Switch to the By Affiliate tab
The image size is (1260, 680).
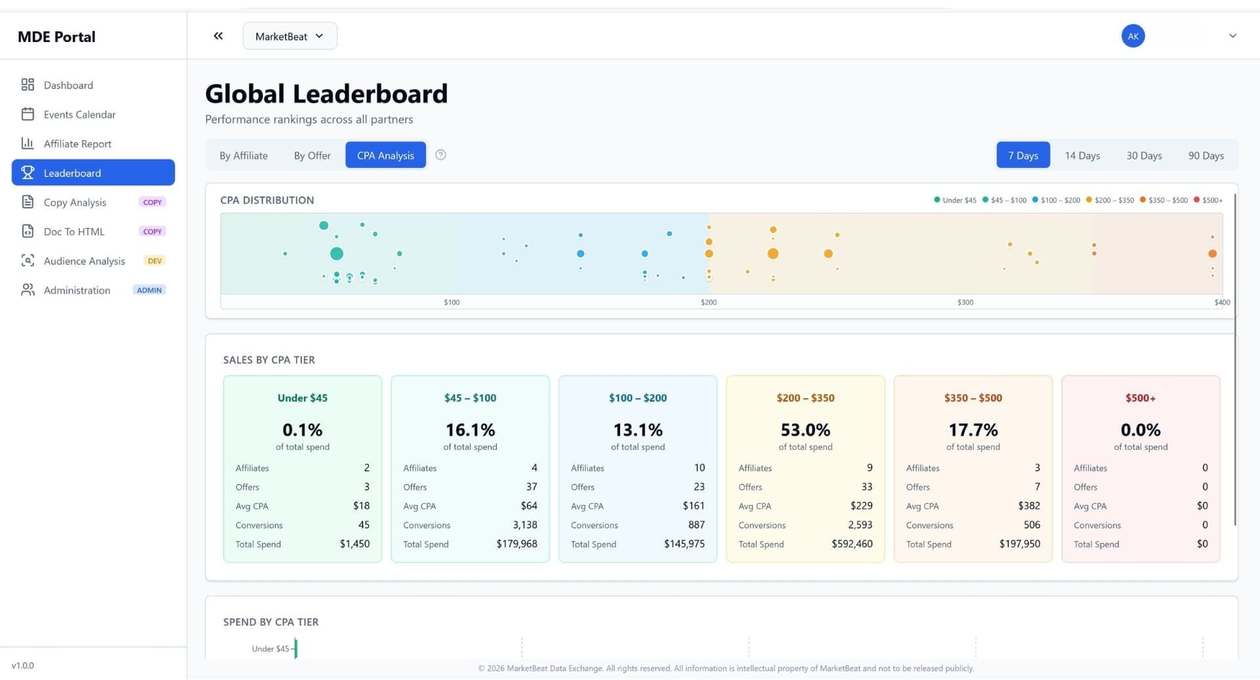pyautogui.click(x=243, y=155)
